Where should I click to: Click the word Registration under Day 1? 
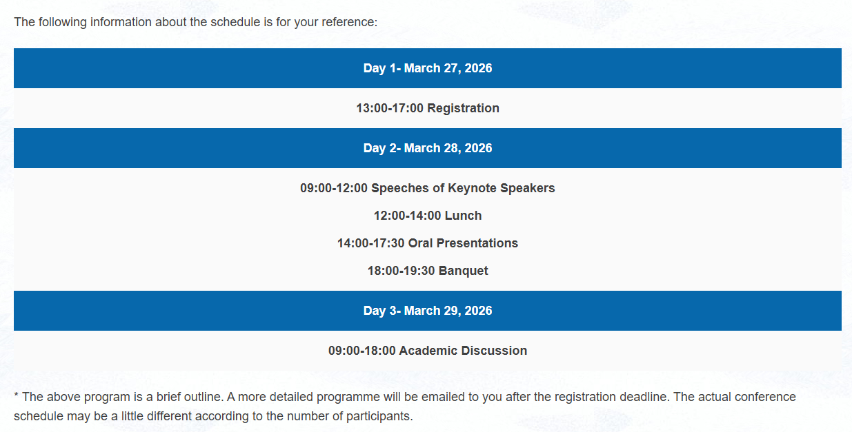click(x=463, y=108)
